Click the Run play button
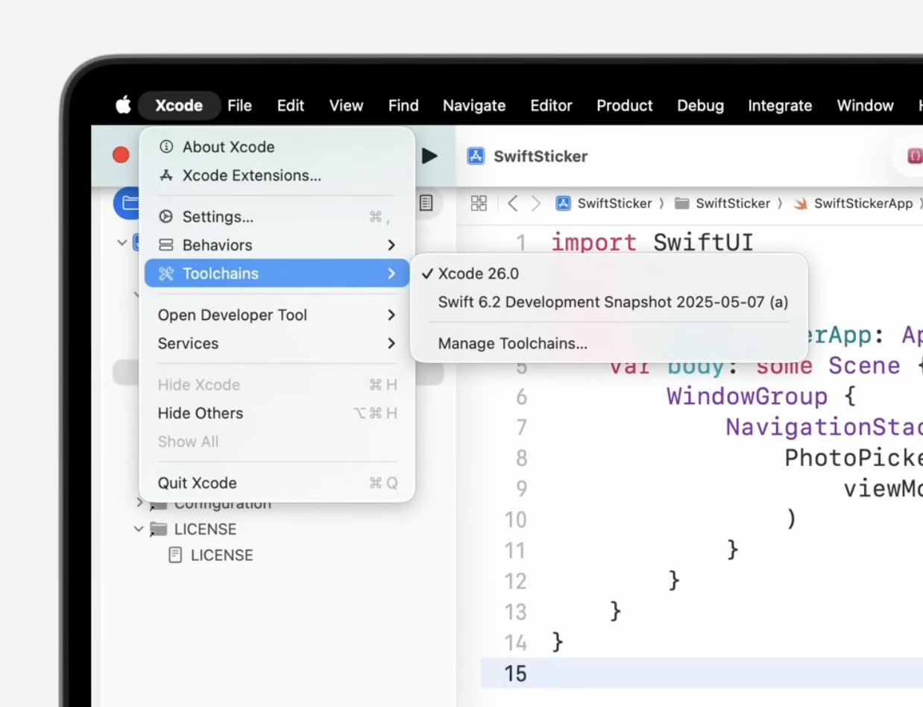Screen dimensions: 923x707 429,156
